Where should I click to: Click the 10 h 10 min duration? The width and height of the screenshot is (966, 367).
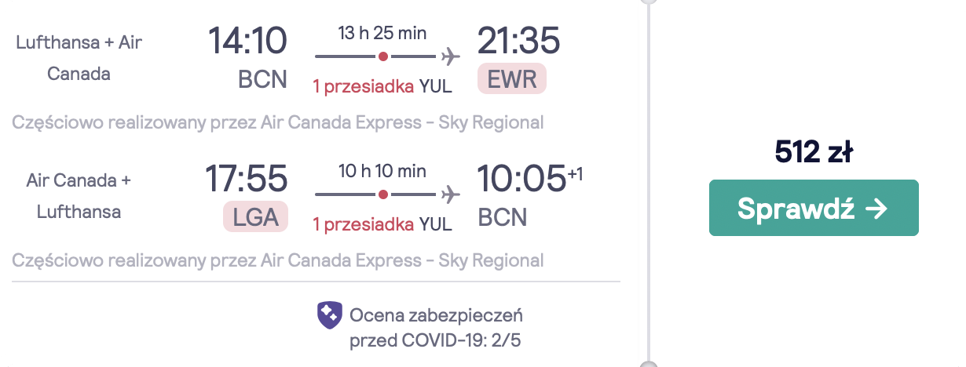click(x=382, y=171)
